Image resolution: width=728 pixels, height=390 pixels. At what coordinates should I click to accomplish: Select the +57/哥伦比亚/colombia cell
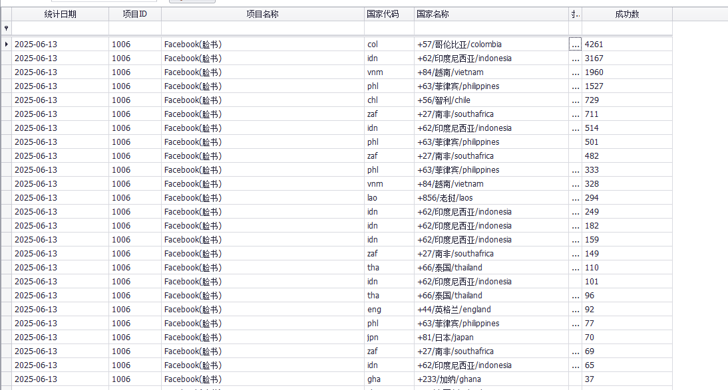pyautogui.click(x=491, y=44)
